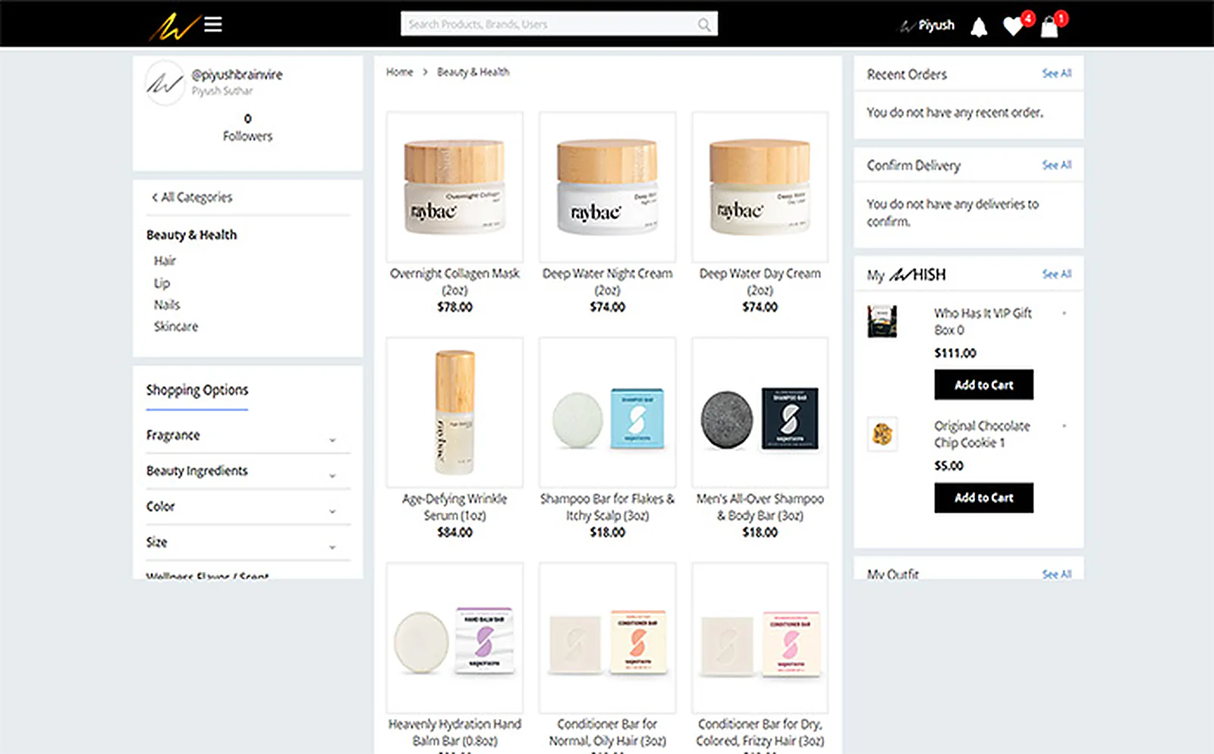The height and width of the screenshot is (754, 1214).
Task: Open Men's All-Over Shampoo Bar image
Action: point(760,412)
